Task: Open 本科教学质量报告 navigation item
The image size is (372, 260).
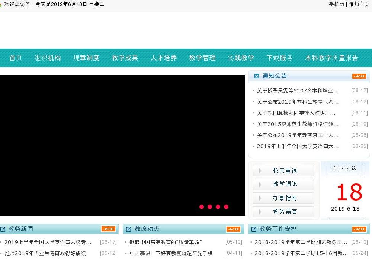Action: click(332, 58)
